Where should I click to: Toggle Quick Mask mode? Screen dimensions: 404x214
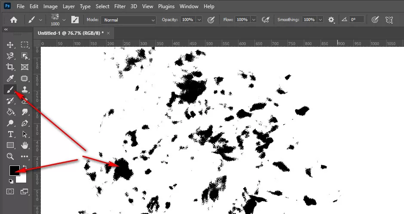[x=10, y=191]
